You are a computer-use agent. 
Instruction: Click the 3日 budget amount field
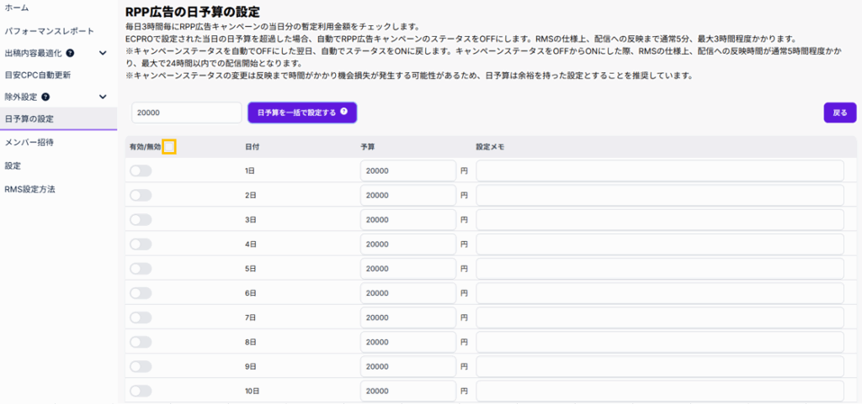click(407, 219)
